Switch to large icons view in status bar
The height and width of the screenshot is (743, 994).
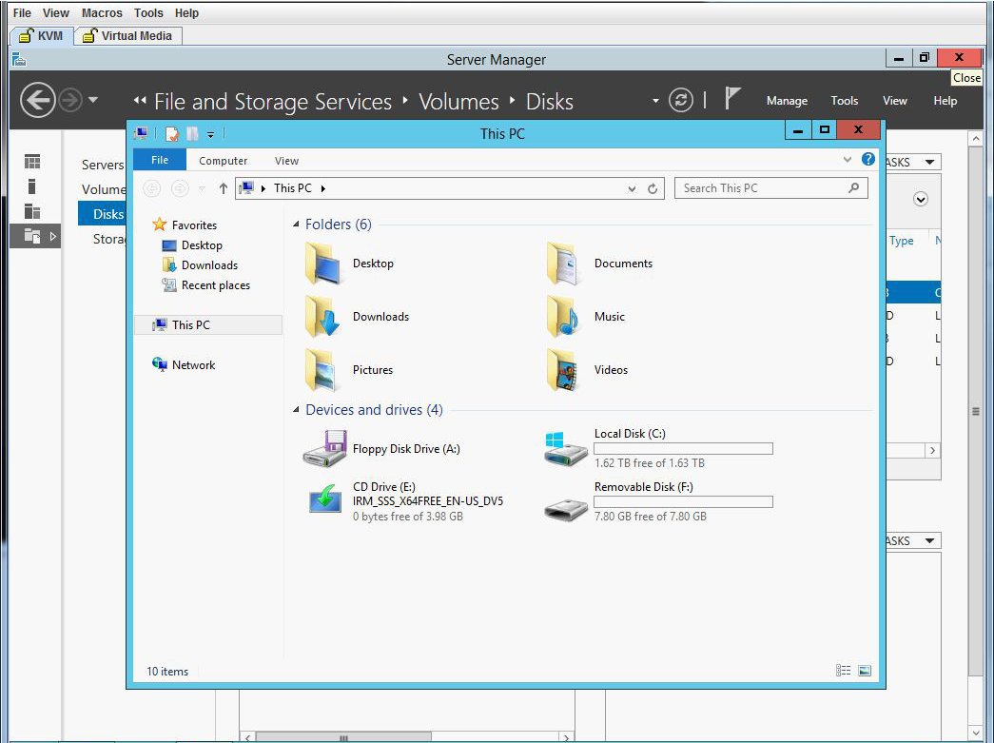(x=864, y=671)
